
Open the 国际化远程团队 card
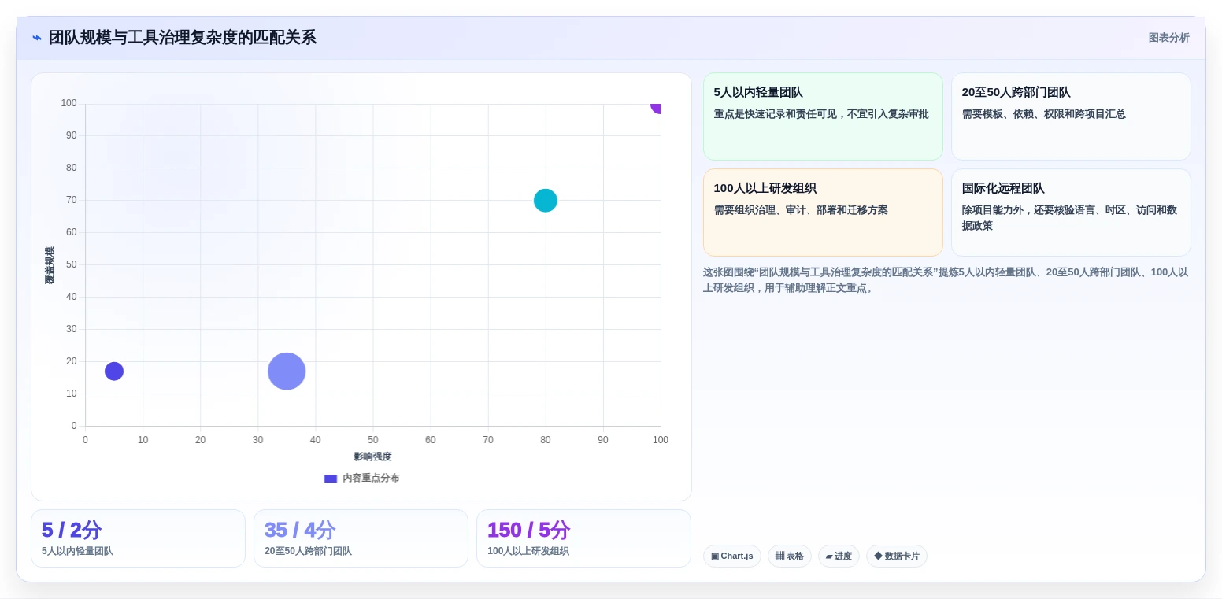[x=1071, y=213]
